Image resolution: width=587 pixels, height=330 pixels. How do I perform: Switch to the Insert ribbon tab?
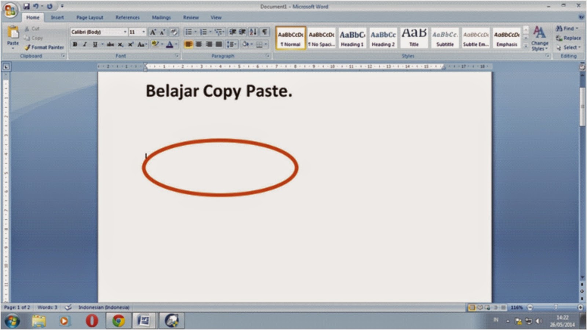click(x=57, y=17)
